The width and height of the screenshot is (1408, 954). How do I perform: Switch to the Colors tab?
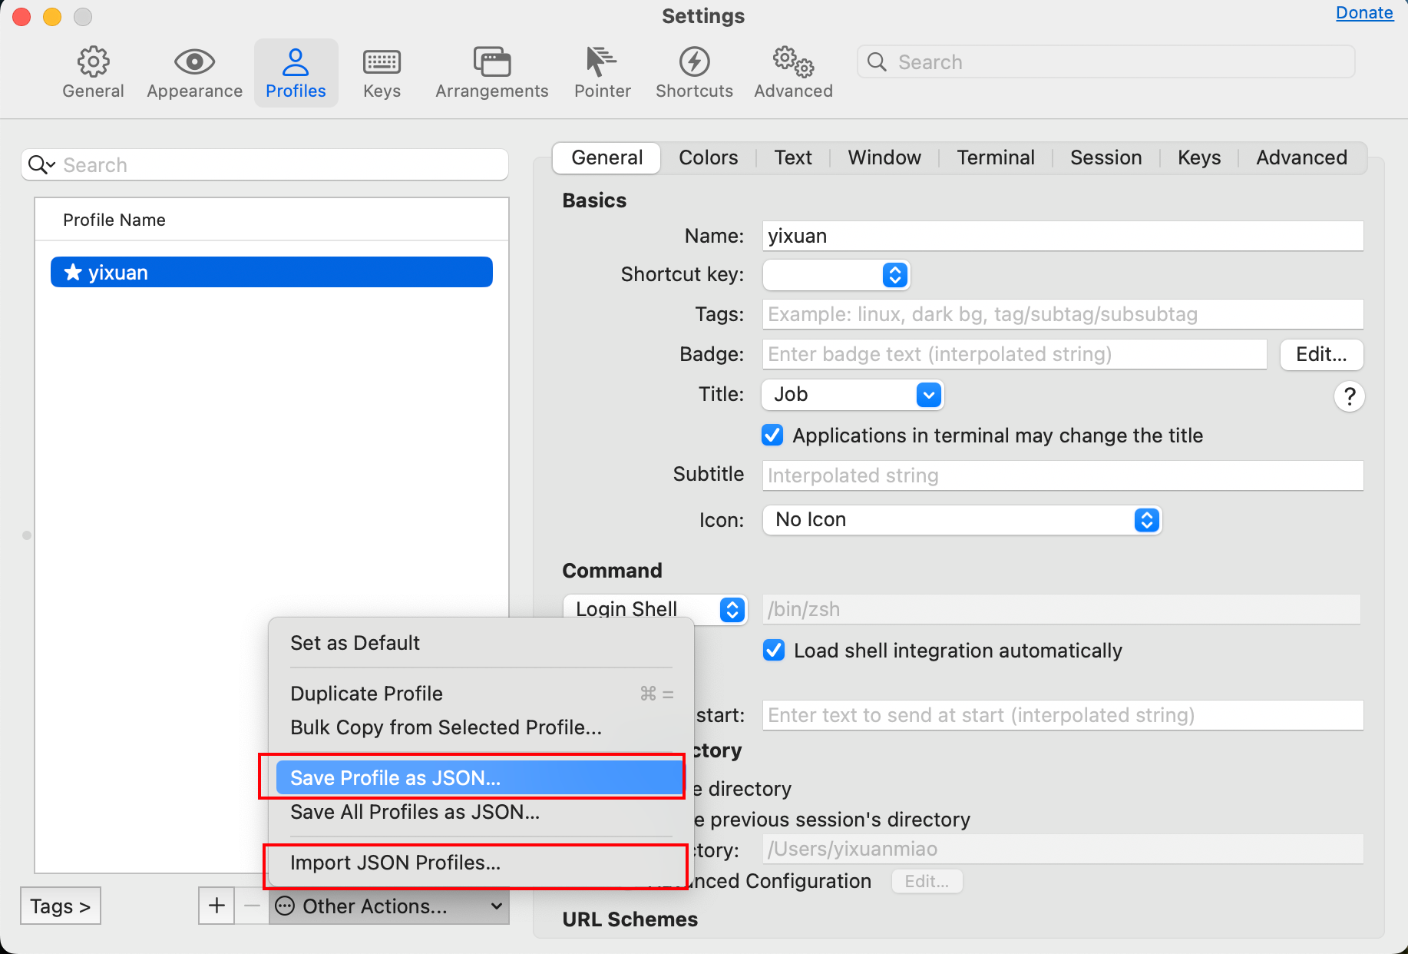click(708, 157)
